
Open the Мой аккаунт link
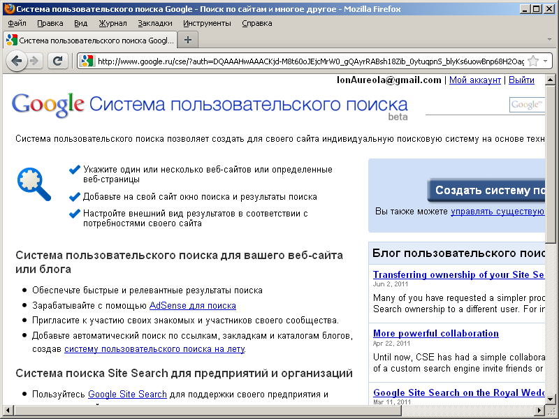tap(474, 80)
